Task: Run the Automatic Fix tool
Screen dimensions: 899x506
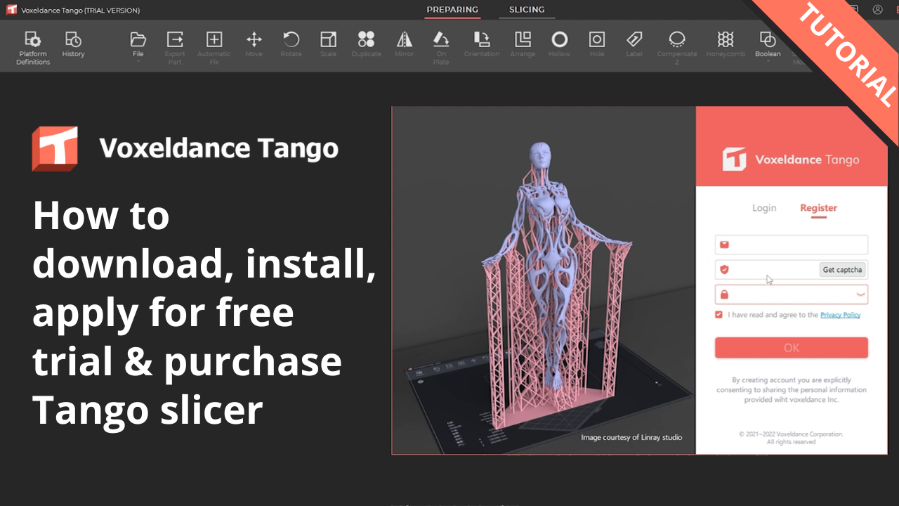Action: pos(214,48)
